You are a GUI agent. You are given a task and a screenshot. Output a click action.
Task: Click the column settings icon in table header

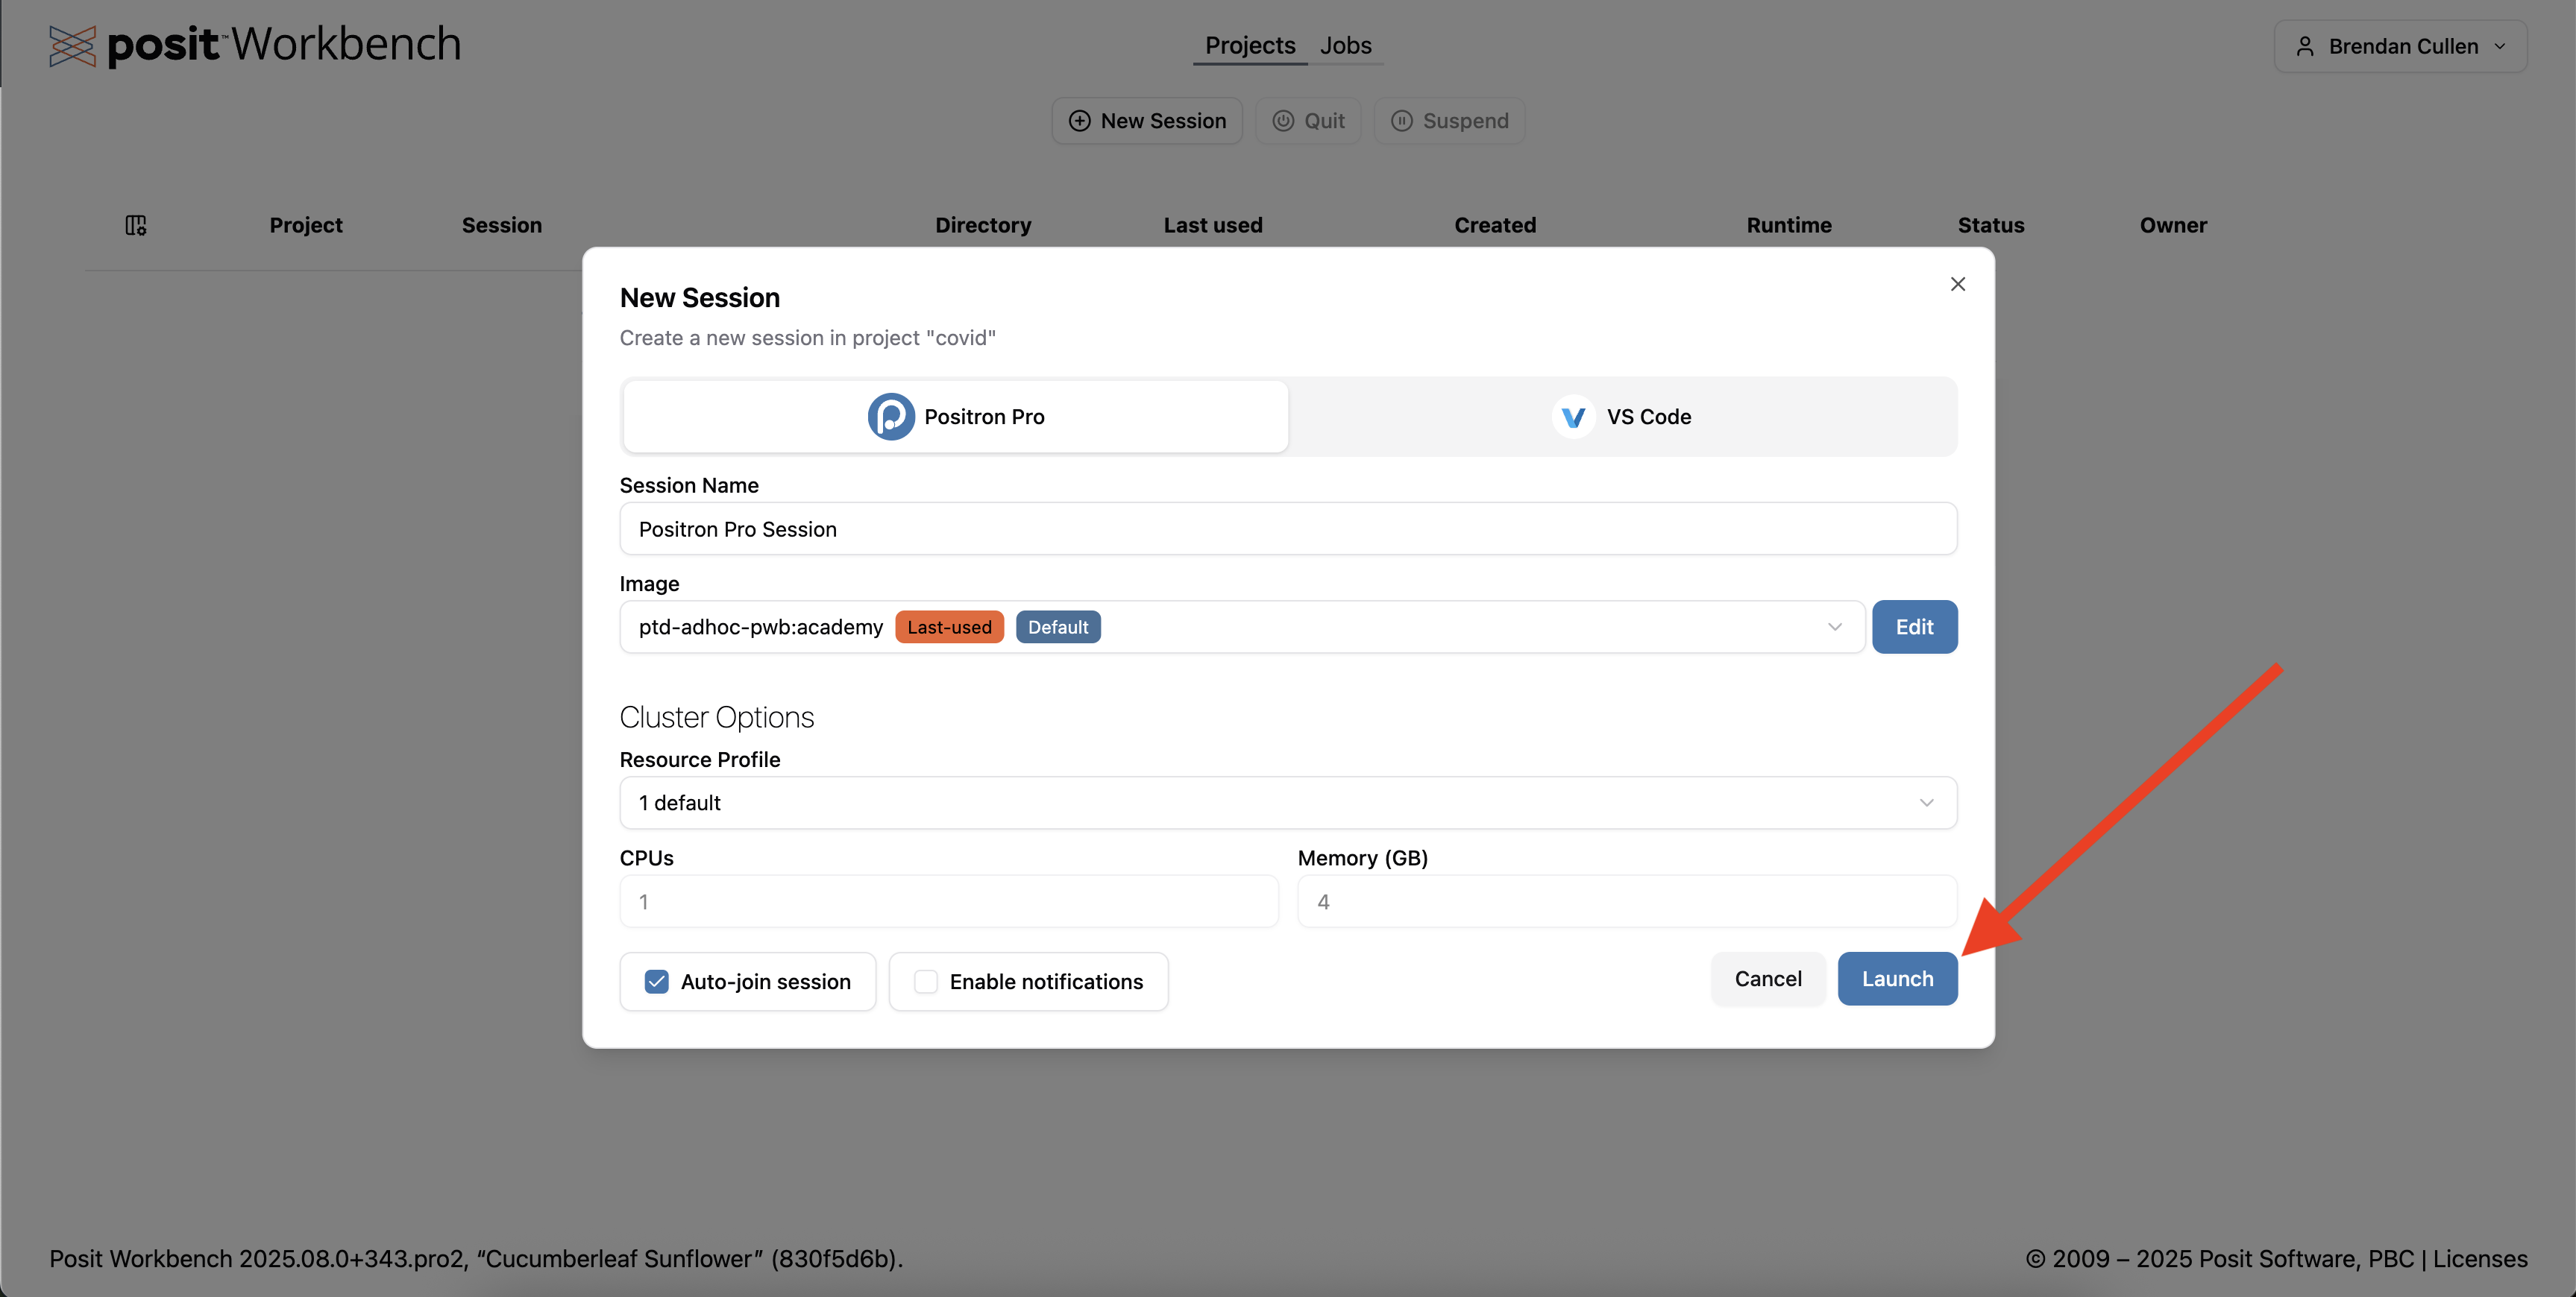coord(136,226)
